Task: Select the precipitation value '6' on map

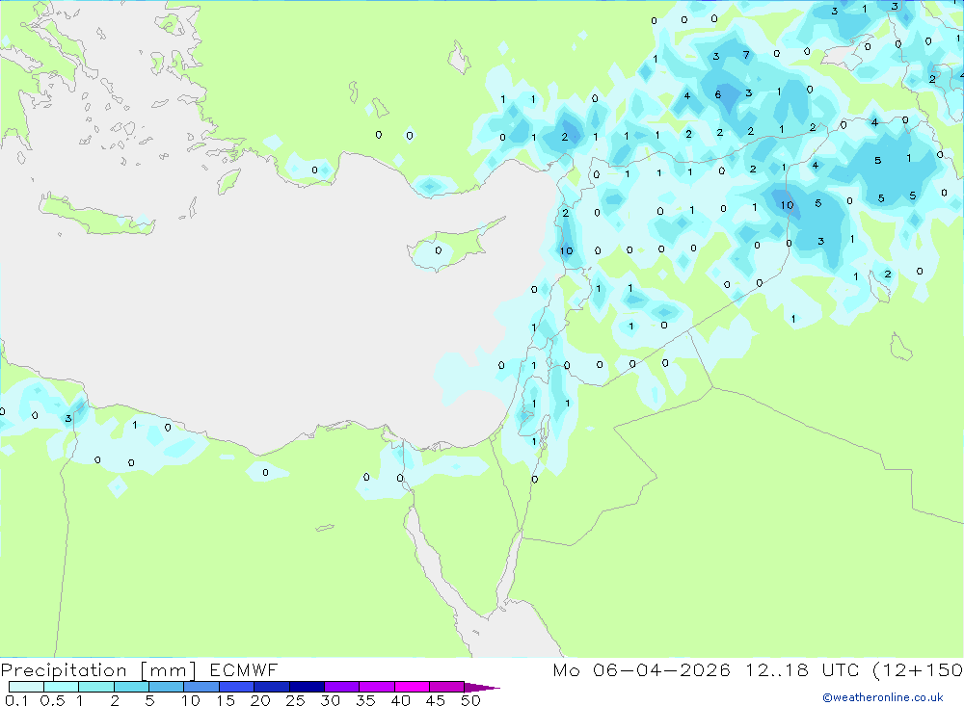Action: tap(717, 94)
